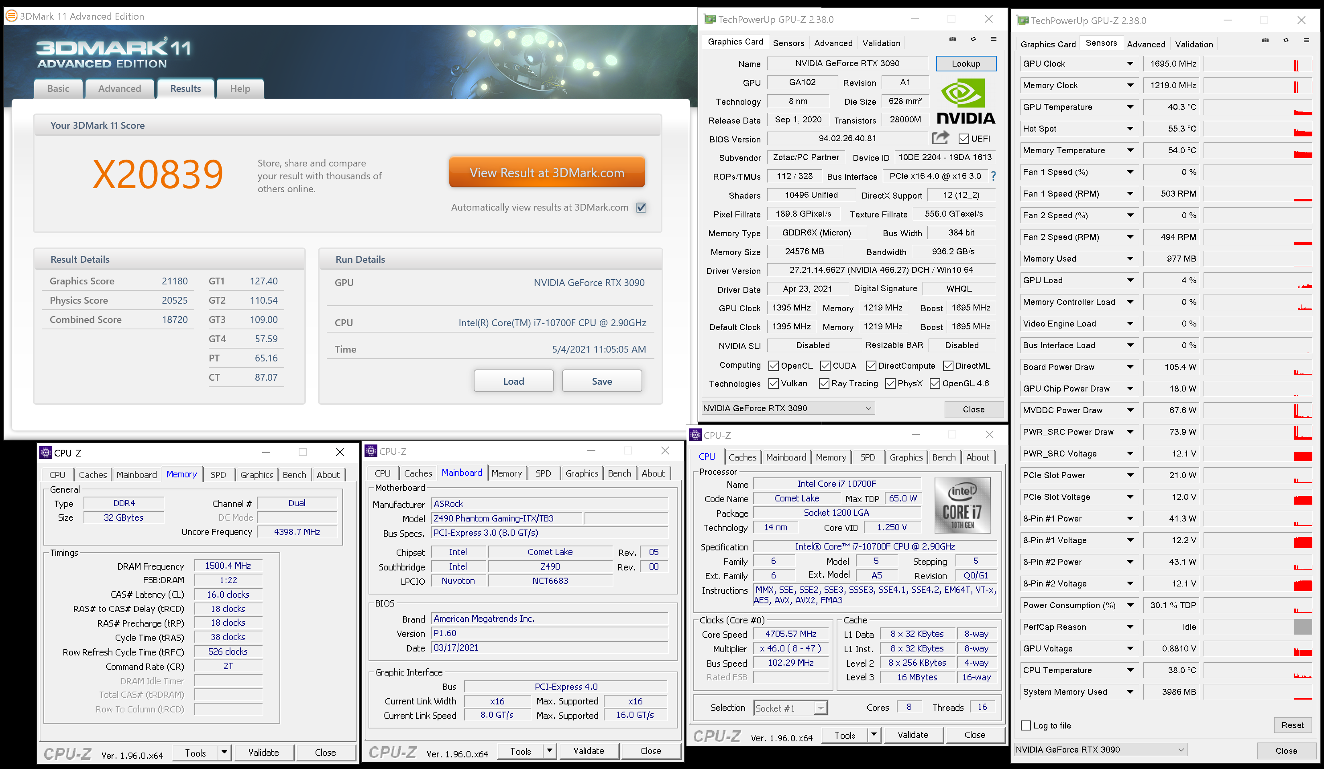This screenshot has width=1324, height=769.
Task: Click the 3DMark 11 title bar app icon
Action: [x=11, y=16]
